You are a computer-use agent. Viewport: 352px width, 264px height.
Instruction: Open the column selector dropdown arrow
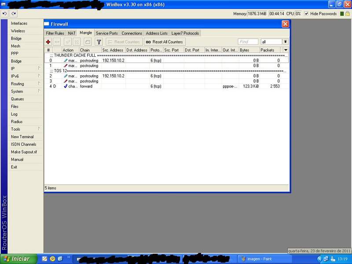[x=286, y=50]
